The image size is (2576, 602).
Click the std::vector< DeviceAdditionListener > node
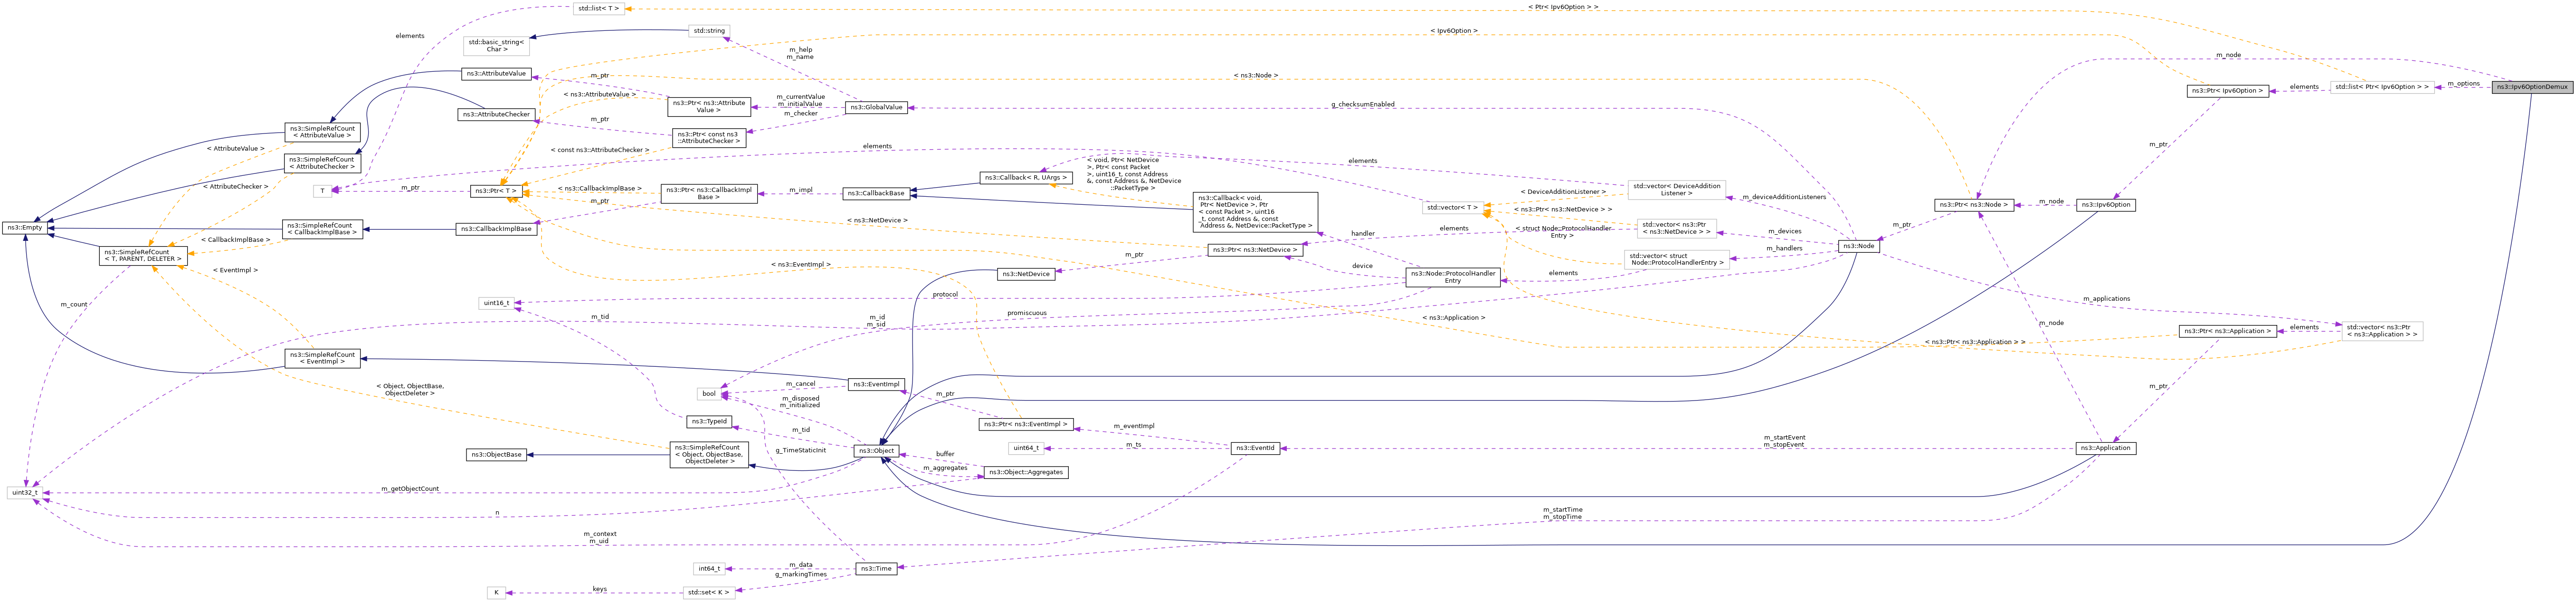1677,189
